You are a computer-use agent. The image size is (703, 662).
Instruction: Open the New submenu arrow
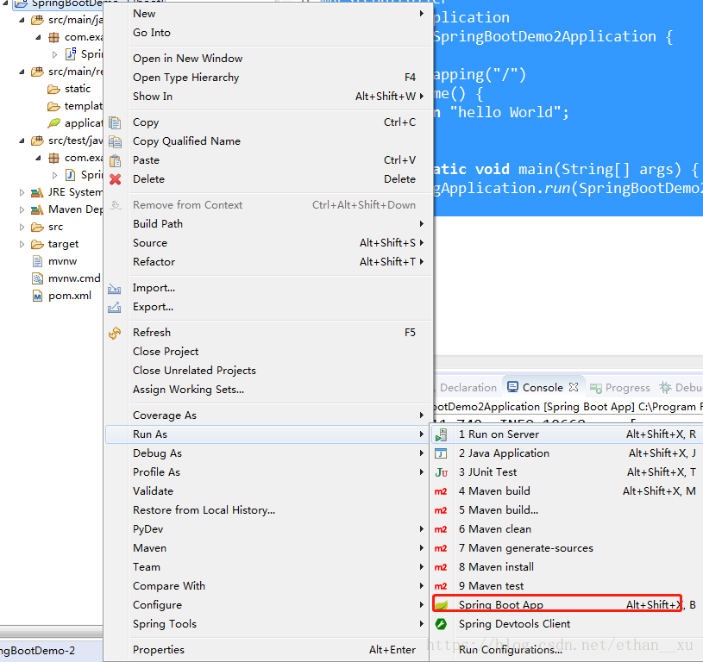(422, 14)
